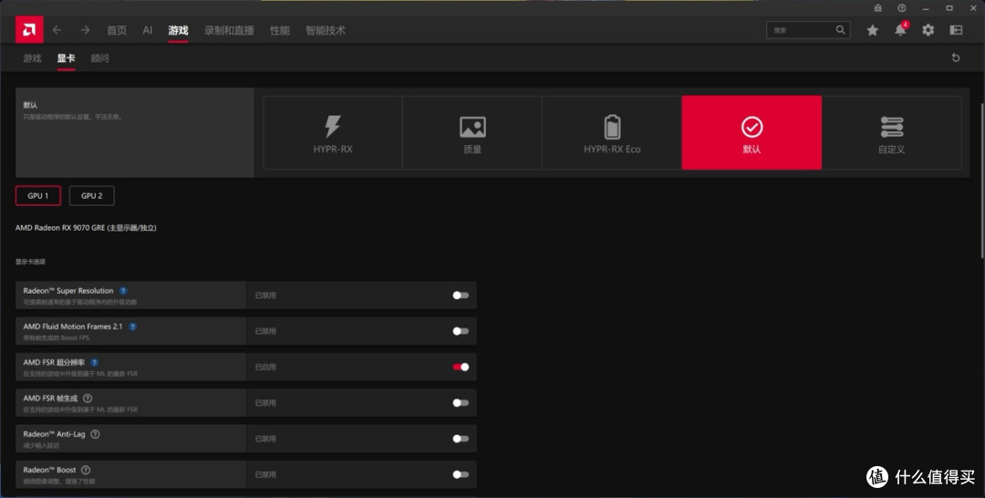Go forward with the right arrow
The width and height of the screenshot is (985, 498).
point(85,30)
